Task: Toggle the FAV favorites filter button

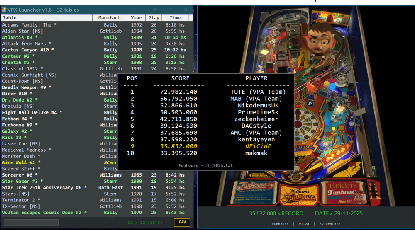Action: (x=182, y=222)
